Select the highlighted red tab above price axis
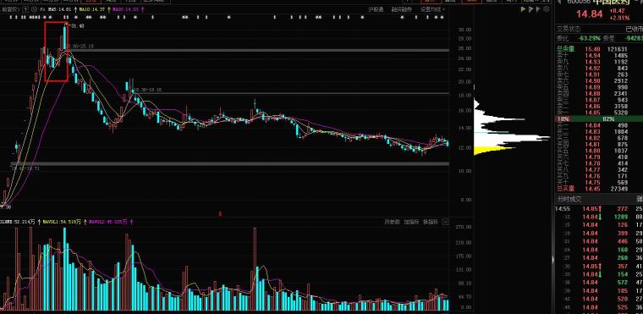 [471, 1]
